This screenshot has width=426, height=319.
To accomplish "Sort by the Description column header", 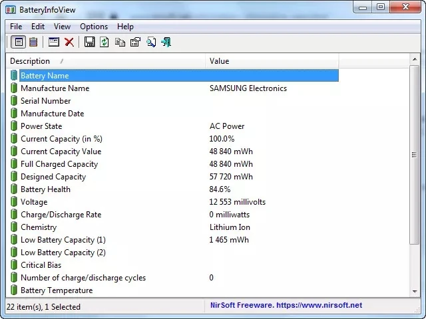I will 106,61.
